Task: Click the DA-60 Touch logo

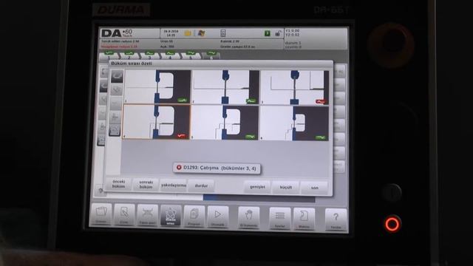Action: 117,33
